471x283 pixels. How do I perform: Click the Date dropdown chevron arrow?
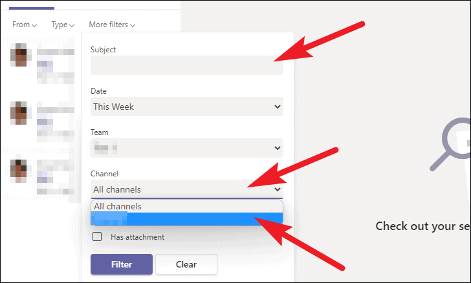click(278, 107)
